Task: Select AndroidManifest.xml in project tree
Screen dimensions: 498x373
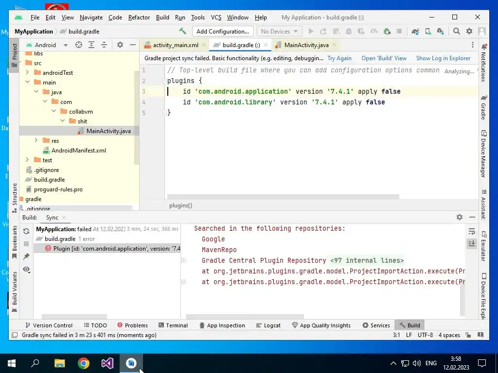Action: (79, 151)
